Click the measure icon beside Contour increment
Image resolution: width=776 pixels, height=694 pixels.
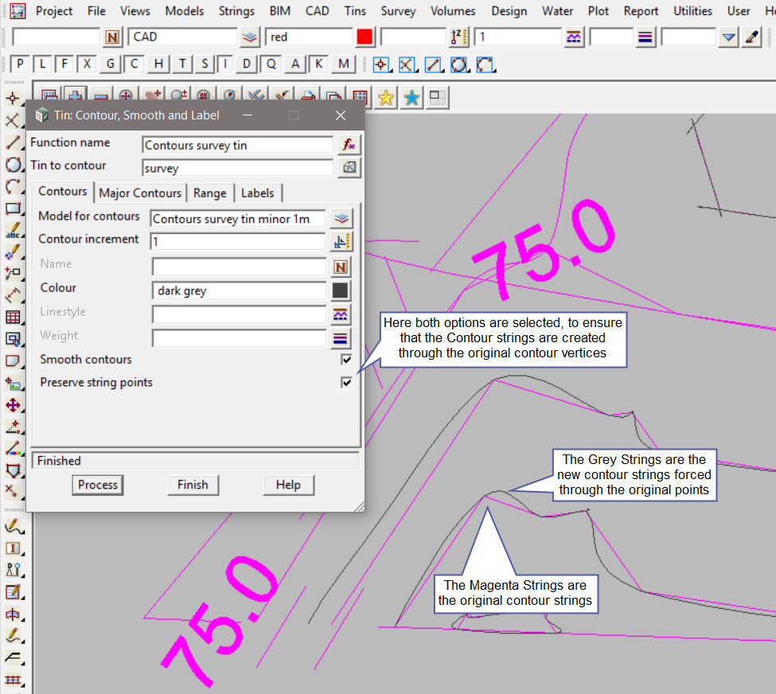341,242
